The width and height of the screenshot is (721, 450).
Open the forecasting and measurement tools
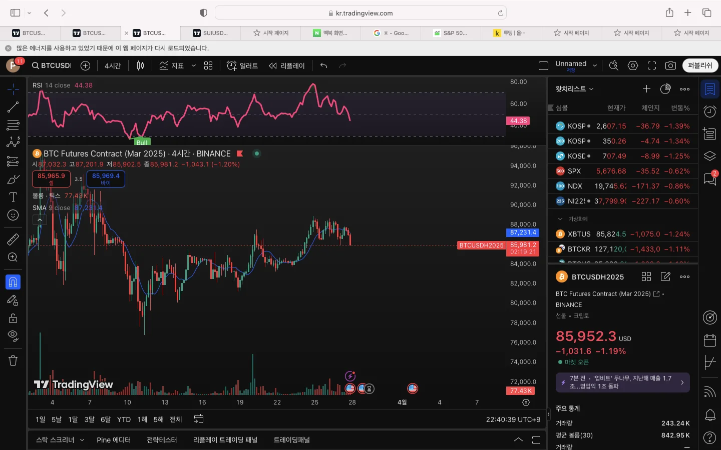coord(13,161)
